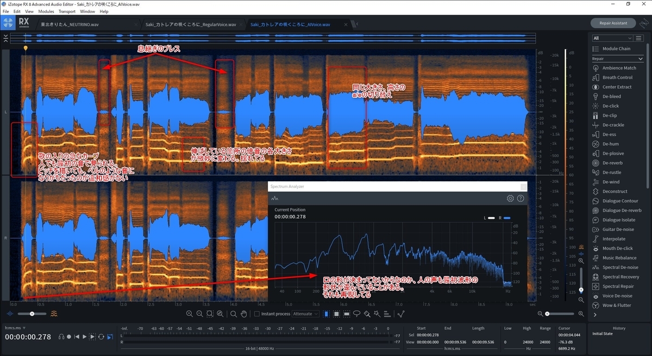Open the De-hum module
Screen dimensions: 652x356
tap(605, 144)
